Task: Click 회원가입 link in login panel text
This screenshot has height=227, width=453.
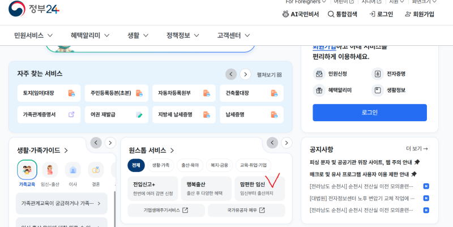Action: coord(324,47)
